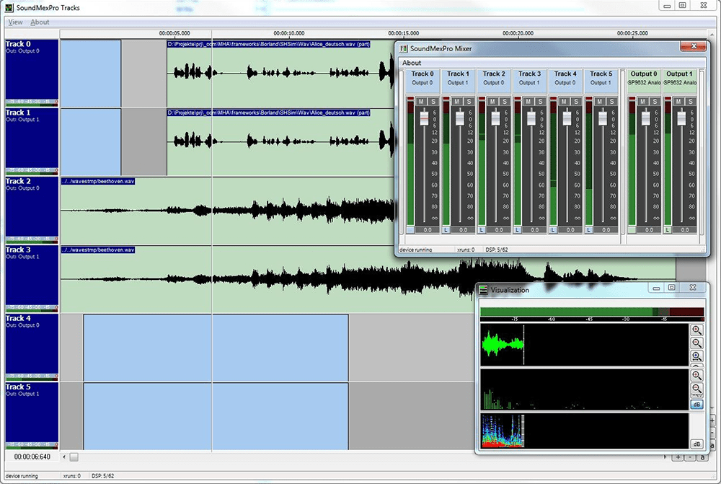Open the About menu in the mixer window
The image size is (721, 484).
[x=411, y=63]
